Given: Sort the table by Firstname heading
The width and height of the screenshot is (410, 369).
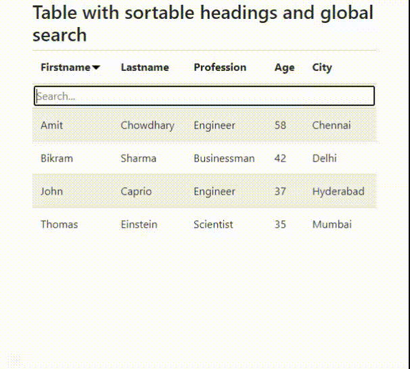Looking at the screenshot, I should pyautogui.click(x=65, y=68).
